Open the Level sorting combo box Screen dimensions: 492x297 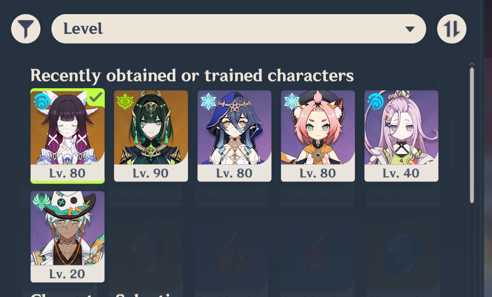pos(238,29)
